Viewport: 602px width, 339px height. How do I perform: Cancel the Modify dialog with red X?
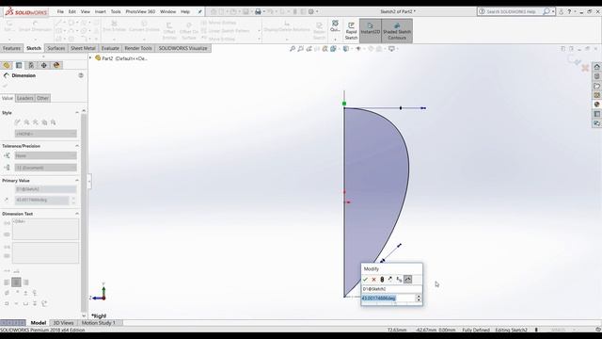coord(373,280)
